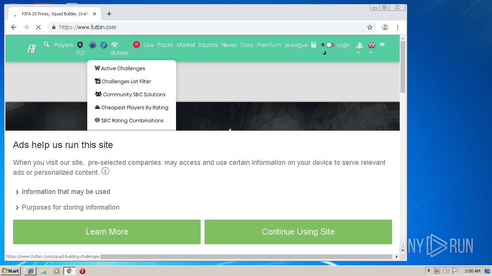Click the calculator icon in navbar

click(x=314, y=45)
